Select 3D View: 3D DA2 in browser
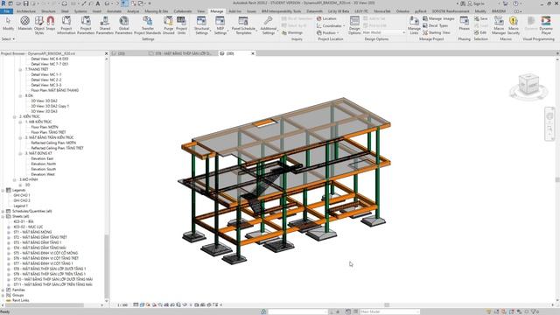The width and height of the screenshot is (560, 315). (x=44, y=101)
